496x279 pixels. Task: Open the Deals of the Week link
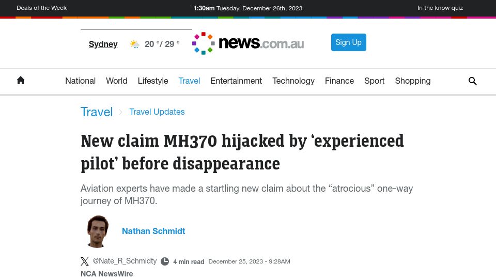41,8
